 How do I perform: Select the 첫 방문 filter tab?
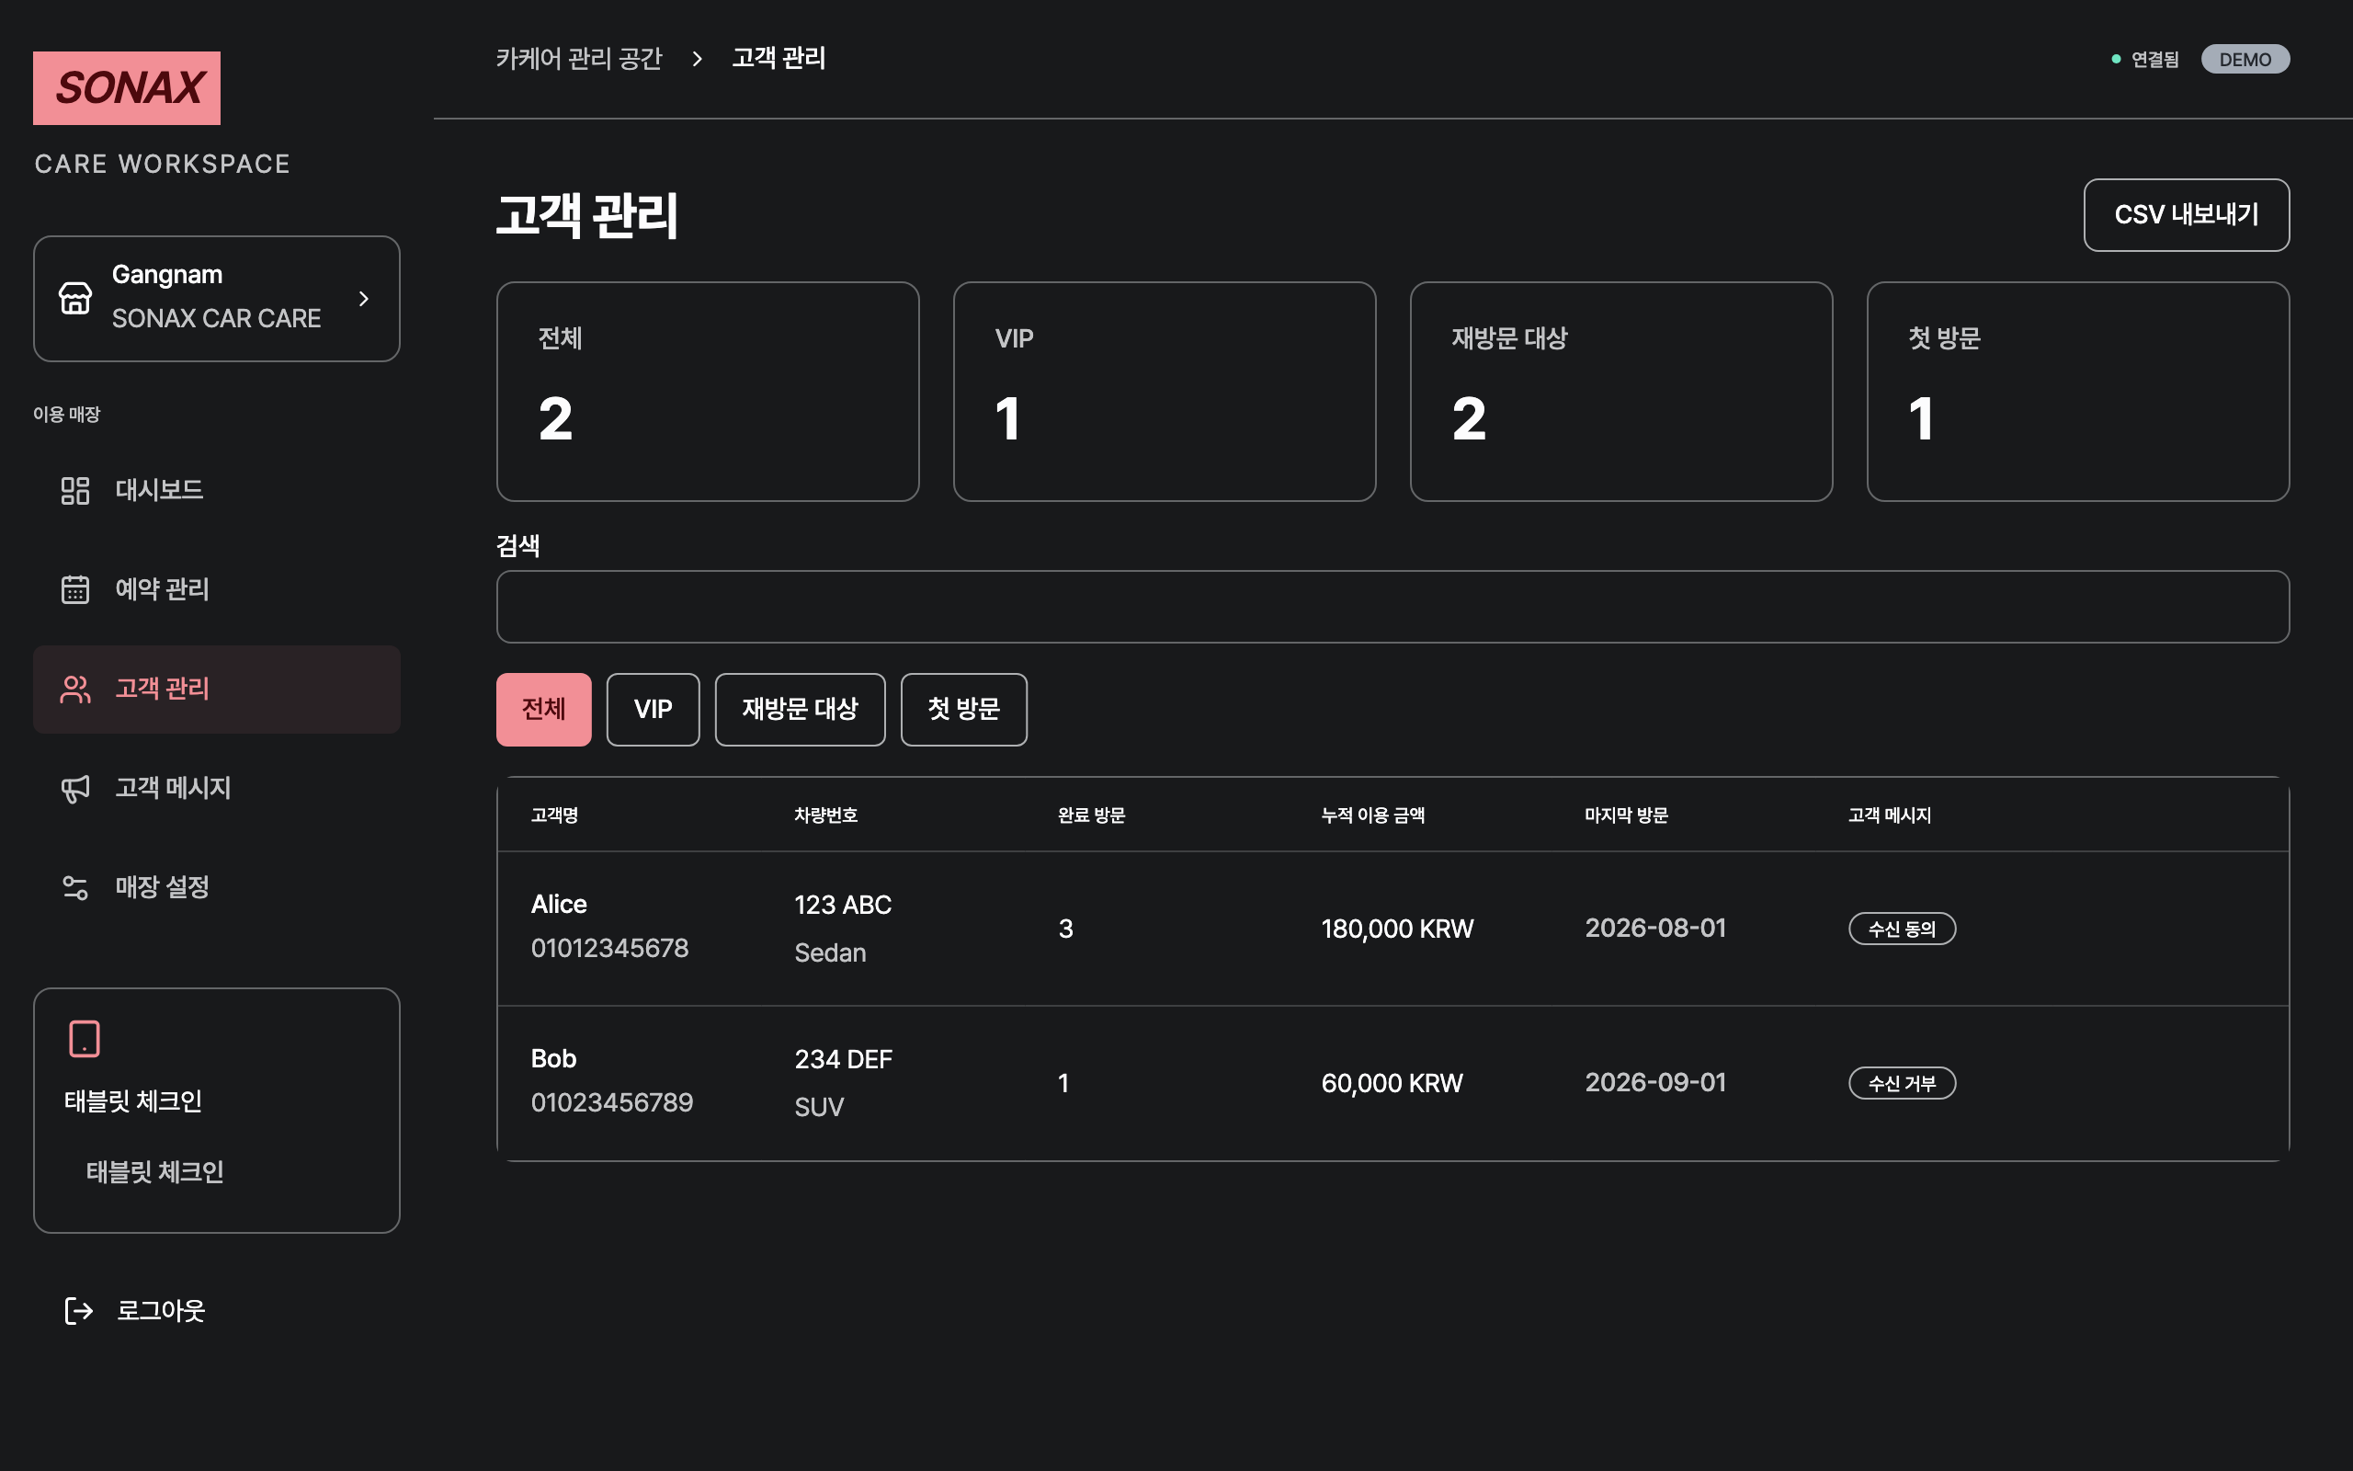tap(963, 709)
